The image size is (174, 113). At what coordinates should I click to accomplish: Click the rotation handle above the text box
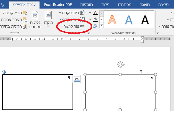(x=121, y=65)
